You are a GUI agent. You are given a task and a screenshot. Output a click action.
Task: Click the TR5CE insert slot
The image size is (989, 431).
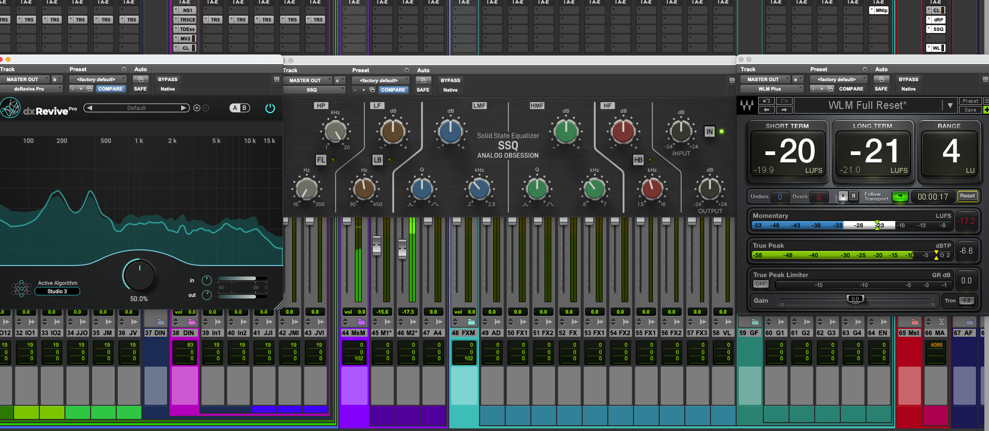(x=185, y=20)
